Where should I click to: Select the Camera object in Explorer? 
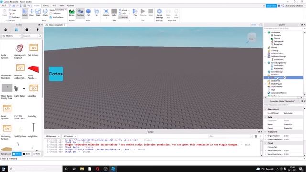pos(277,35)
